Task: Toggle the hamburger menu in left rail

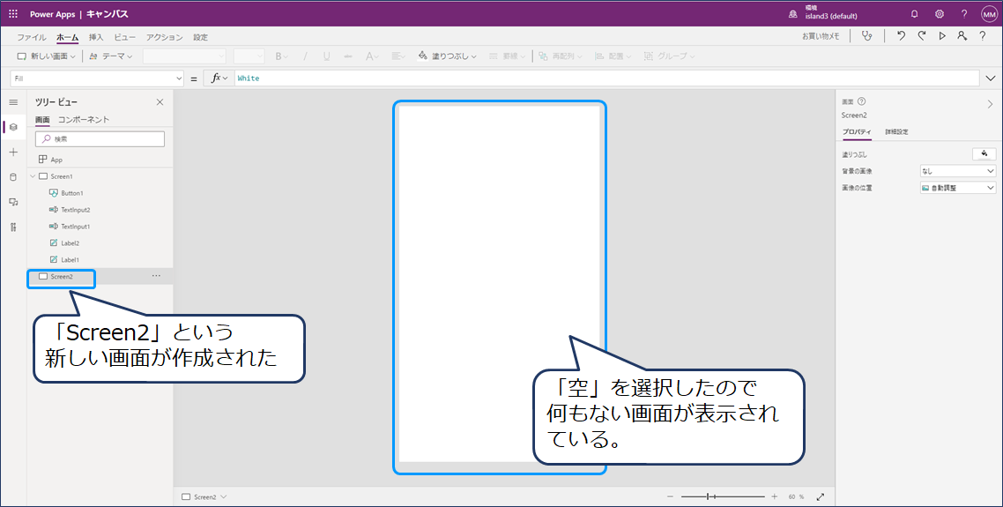Action: coord(13,101)
